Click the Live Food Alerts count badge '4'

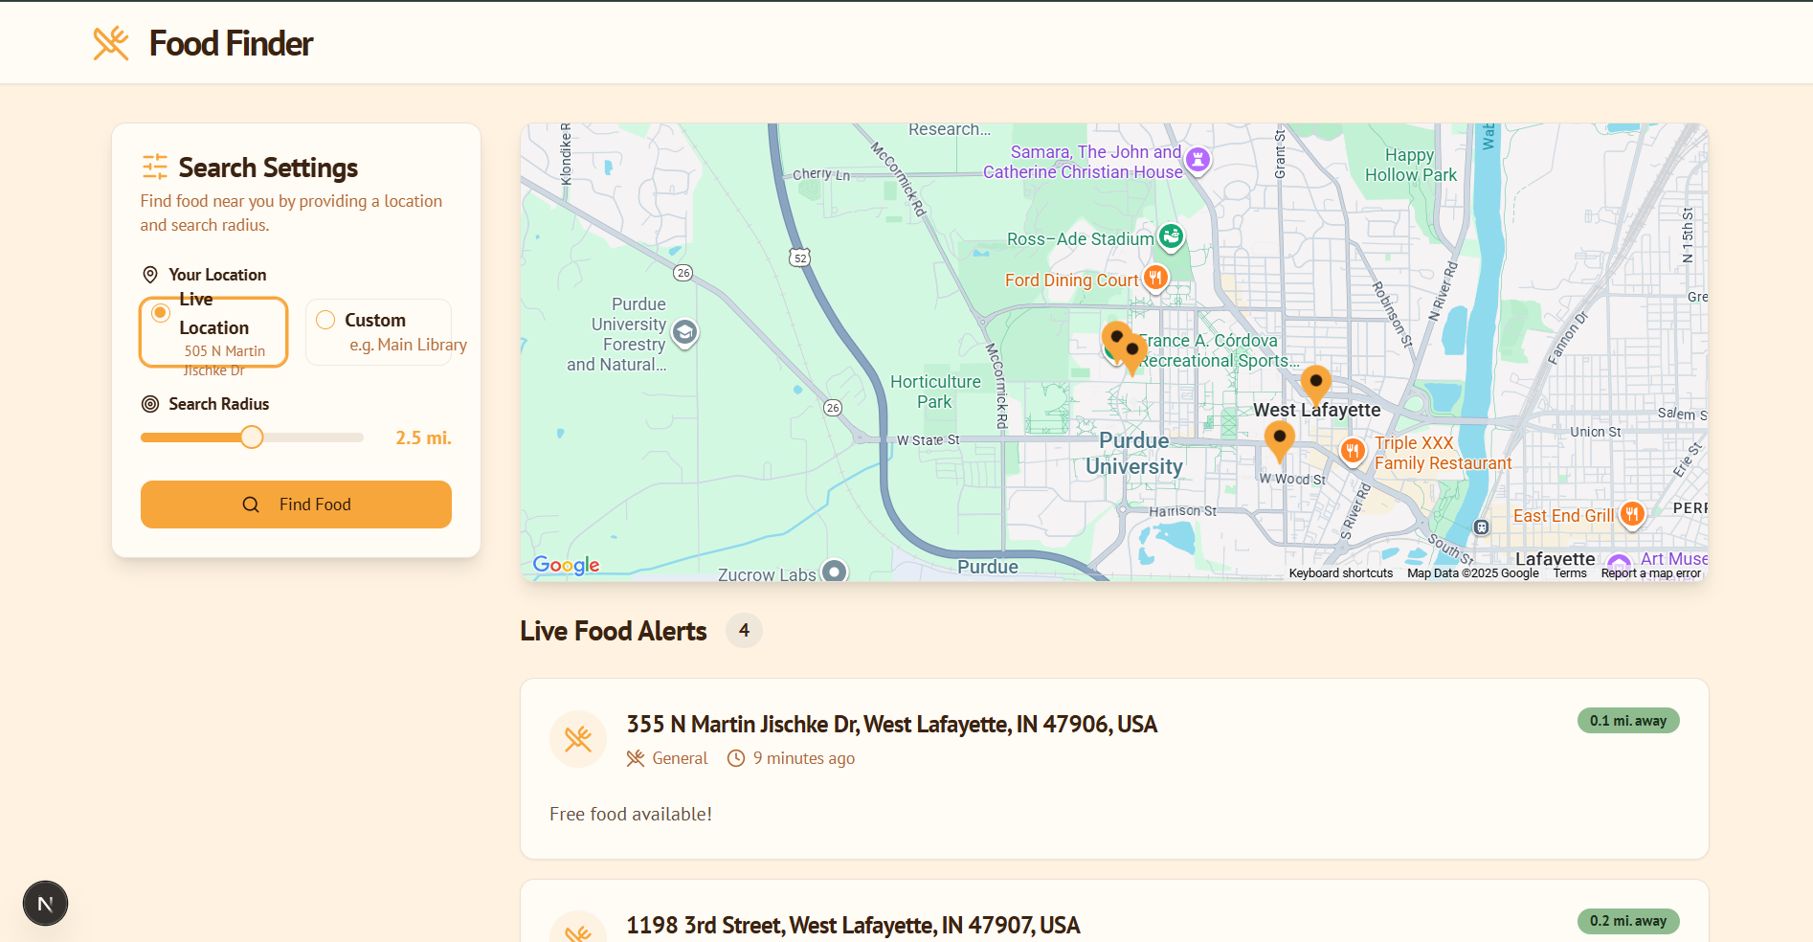744,631
